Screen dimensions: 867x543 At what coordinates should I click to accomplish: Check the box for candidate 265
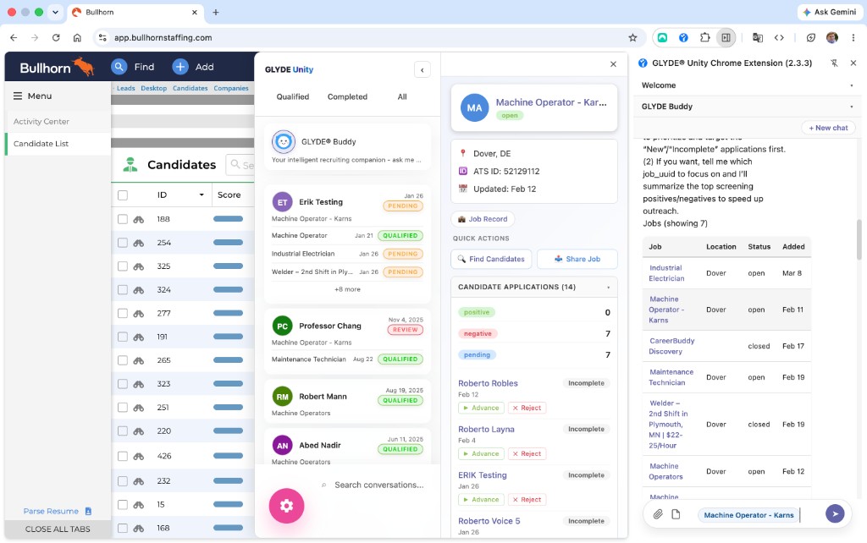(123, 360)
